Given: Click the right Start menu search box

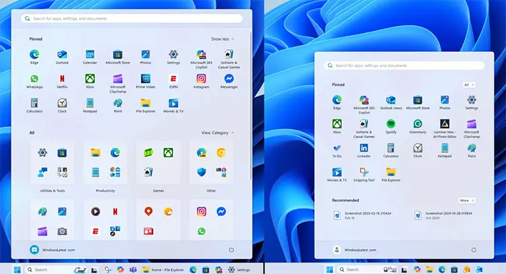Looking at the screenshot, I should click(404, 65).
